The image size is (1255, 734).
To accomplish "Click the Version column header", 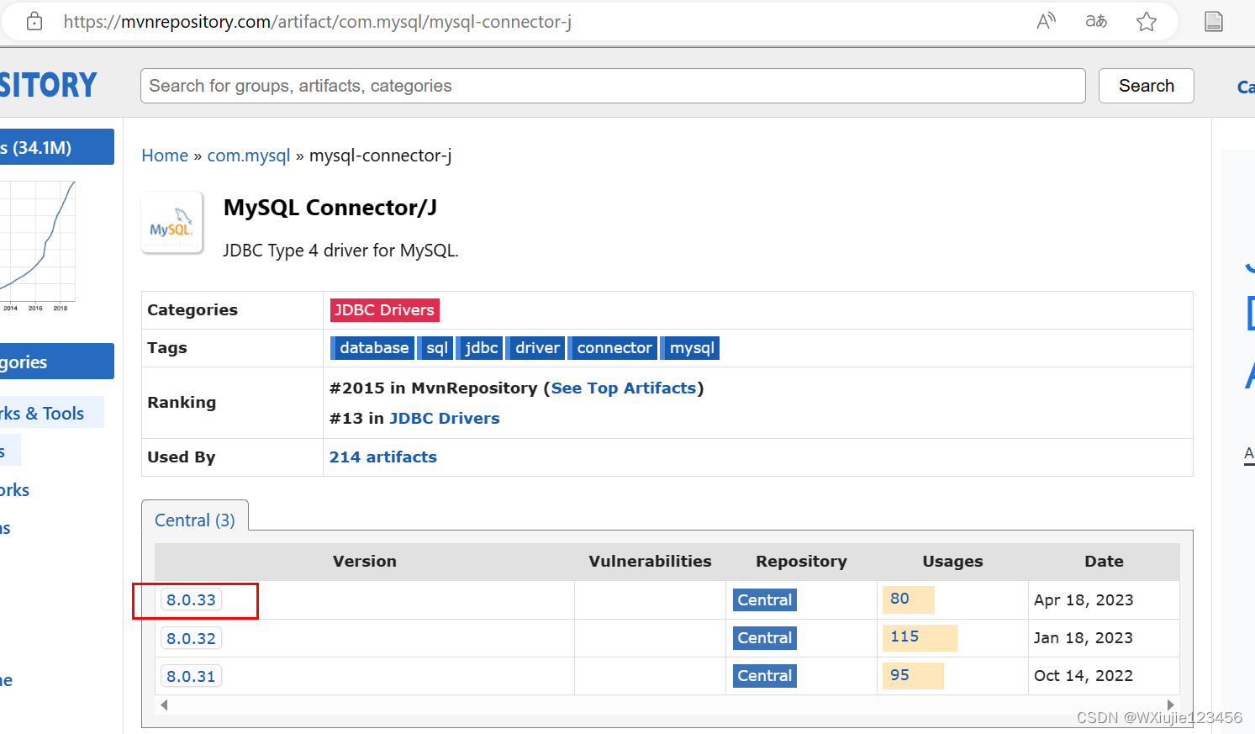I will [x=365, y=562].
